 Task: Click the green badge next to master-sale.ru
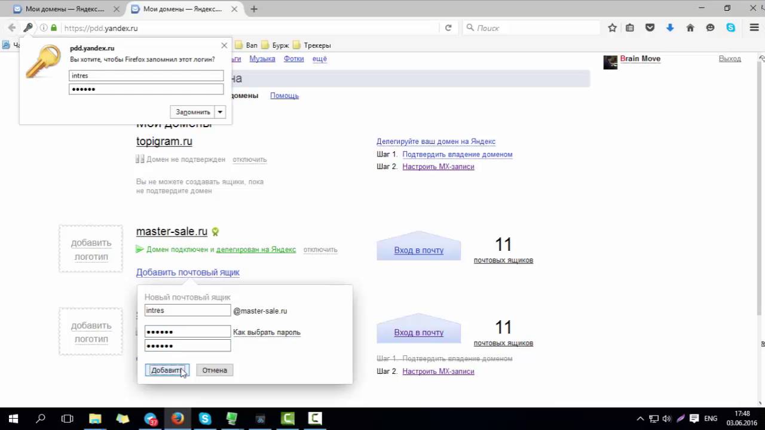[215, 232]
